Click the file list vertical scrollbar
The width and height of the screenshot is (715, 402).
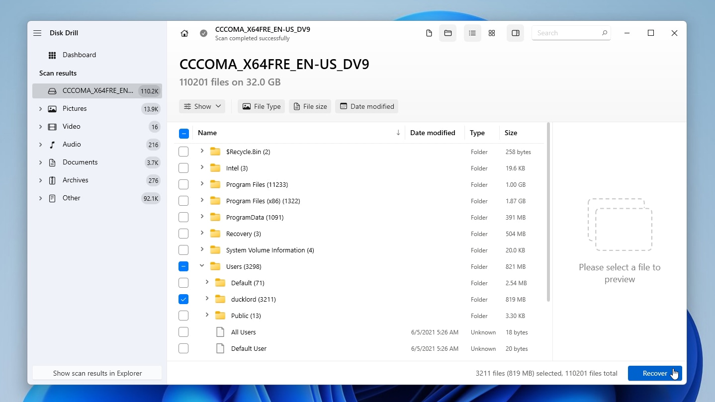pos(548,212)
